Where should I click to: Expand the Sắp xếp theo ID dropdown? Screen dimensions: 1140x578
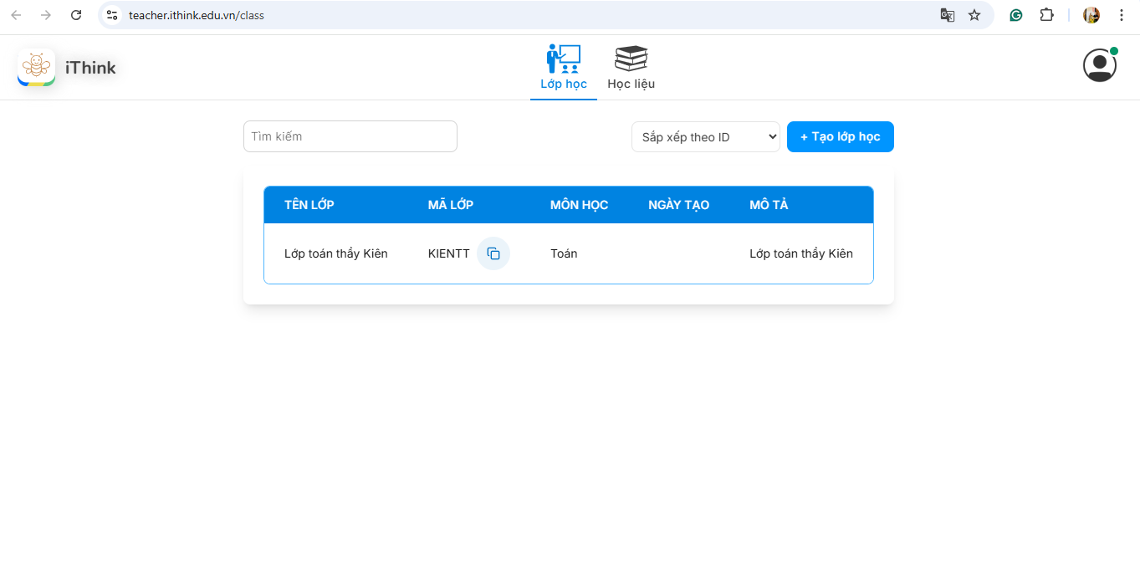point(705,137)
